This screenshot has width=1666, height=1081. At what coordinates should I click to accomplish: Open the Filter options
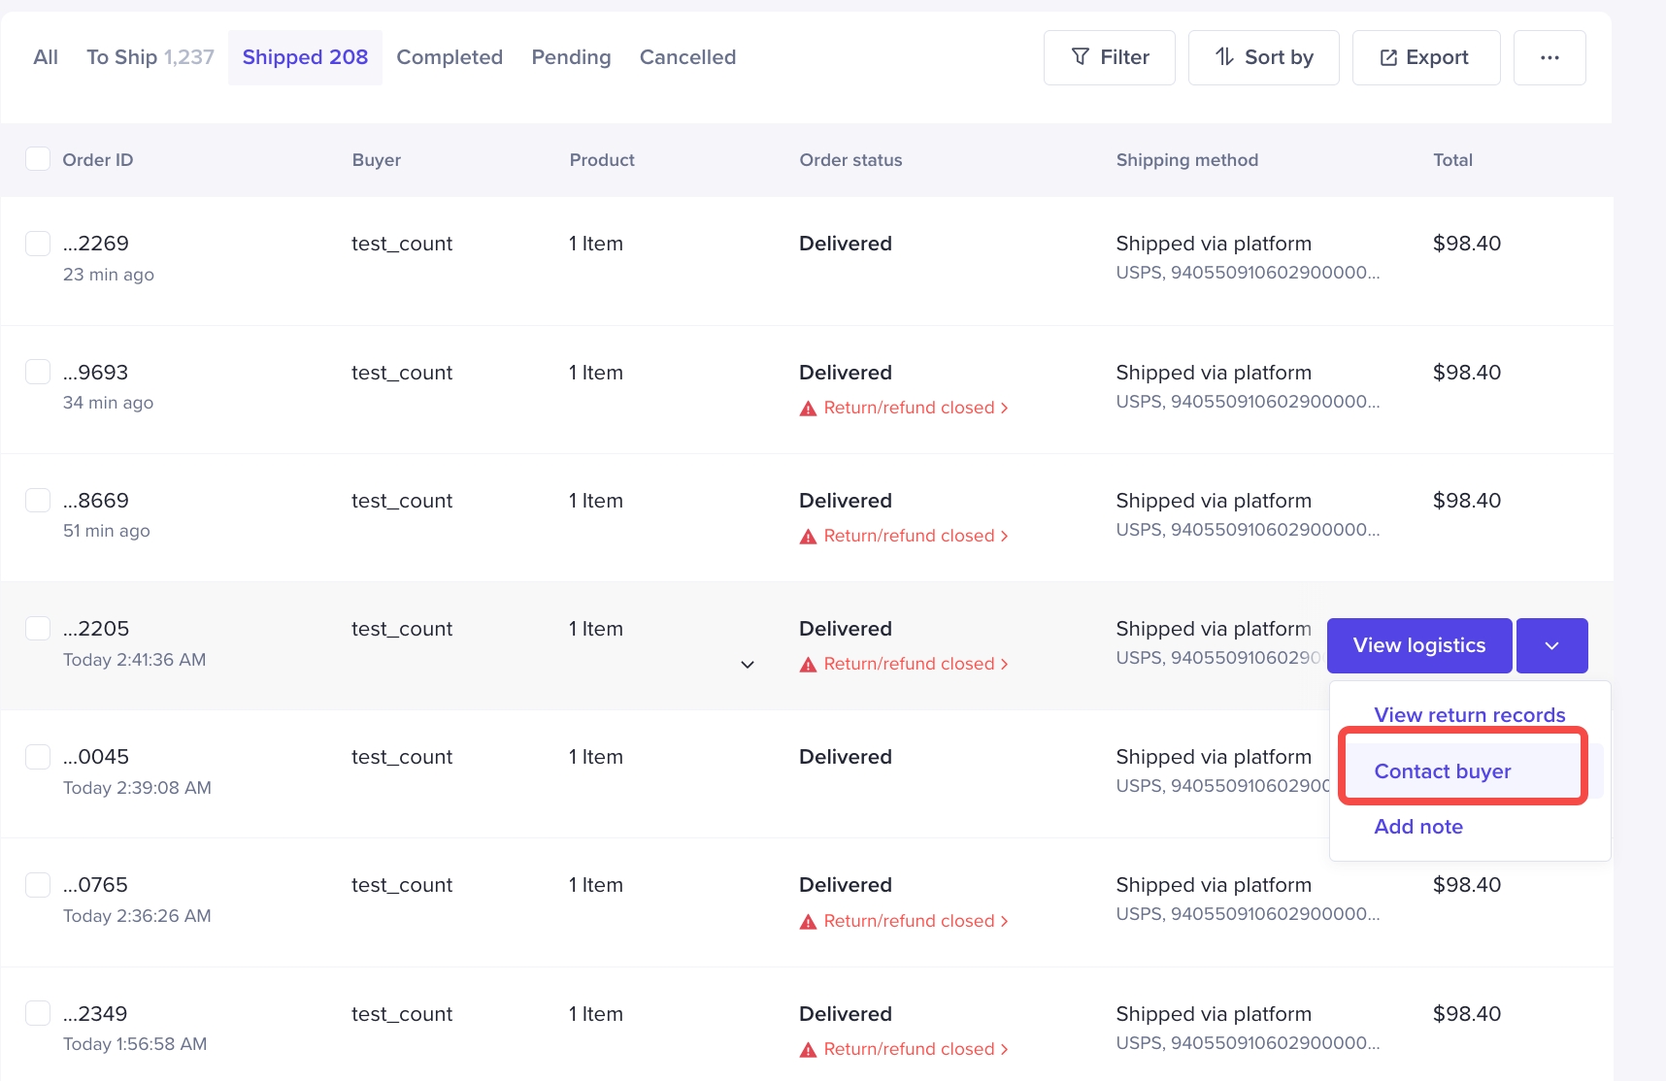[1109, 57]
